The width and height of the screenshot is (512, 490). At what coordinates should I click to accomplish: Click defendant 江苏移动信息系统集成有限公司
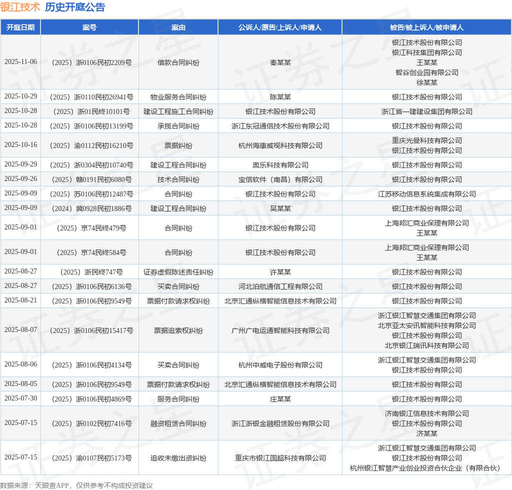tap(427, 194)
